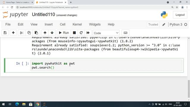Click the In [ ]: cell prompt

[x=23, y=63]
